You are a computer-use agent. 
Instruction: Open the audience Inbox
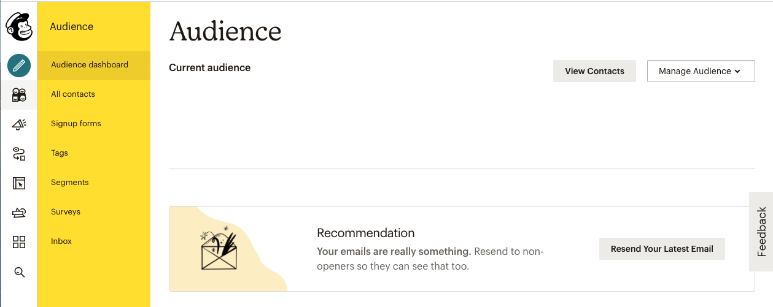[61, 241]
